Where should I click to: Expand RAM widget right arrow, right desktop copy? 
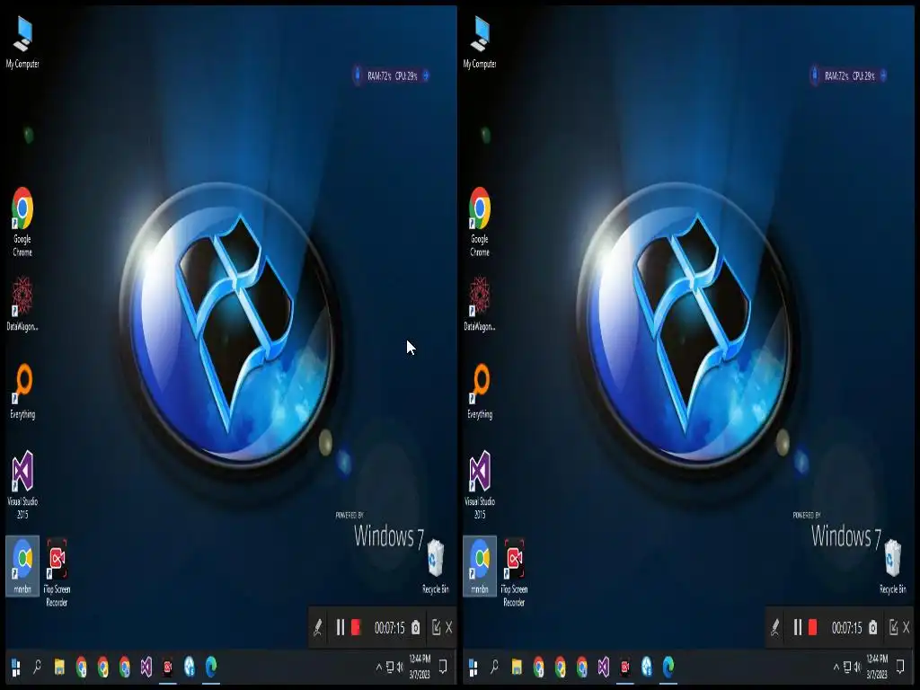(883, 75)
